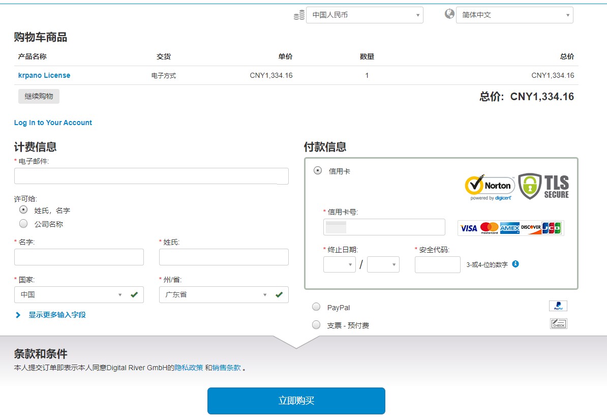Select PayPal as payment method

pyautogui.click(x=316, y=307)
